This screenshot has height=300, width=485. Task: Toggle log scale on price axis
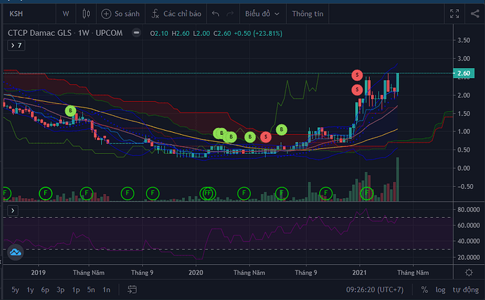coord(440,289)
